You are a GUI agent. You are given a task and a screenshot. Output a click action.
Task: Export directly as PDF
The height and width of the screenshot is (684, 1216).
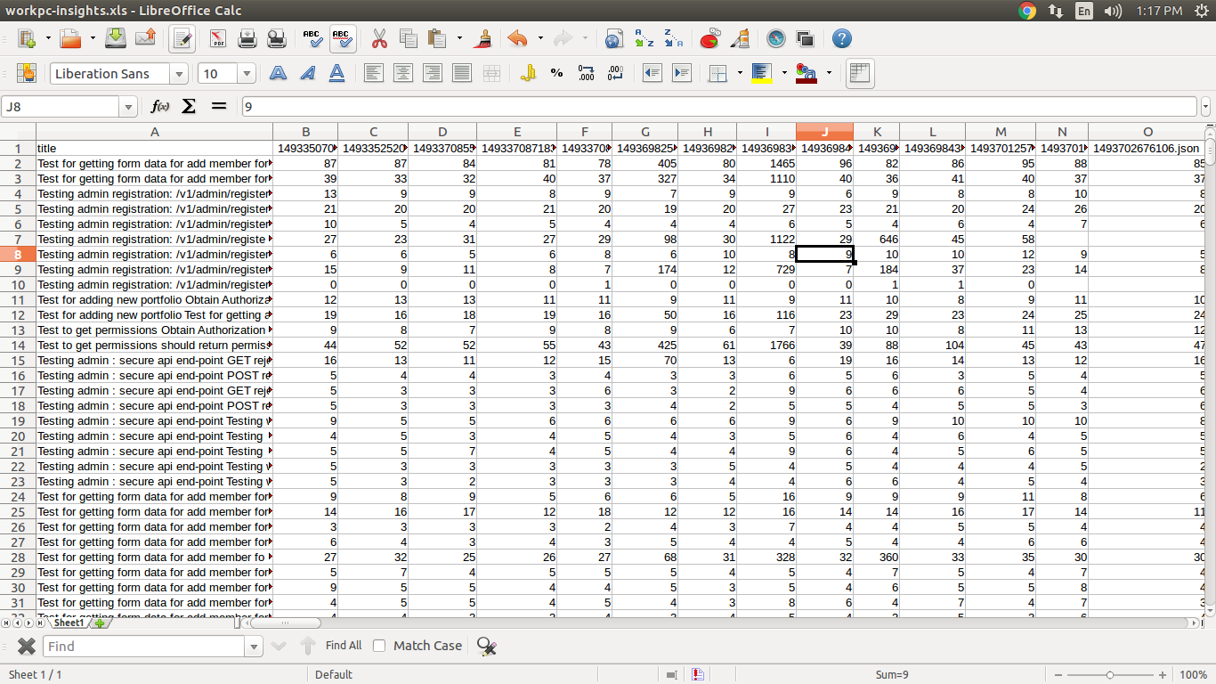[x=218, y=38]
